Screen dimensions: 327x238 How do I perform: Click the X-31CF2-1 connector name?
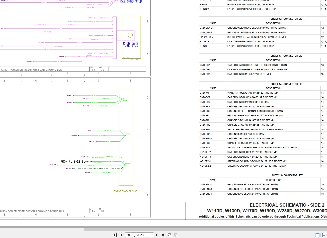tap(205, 161)
